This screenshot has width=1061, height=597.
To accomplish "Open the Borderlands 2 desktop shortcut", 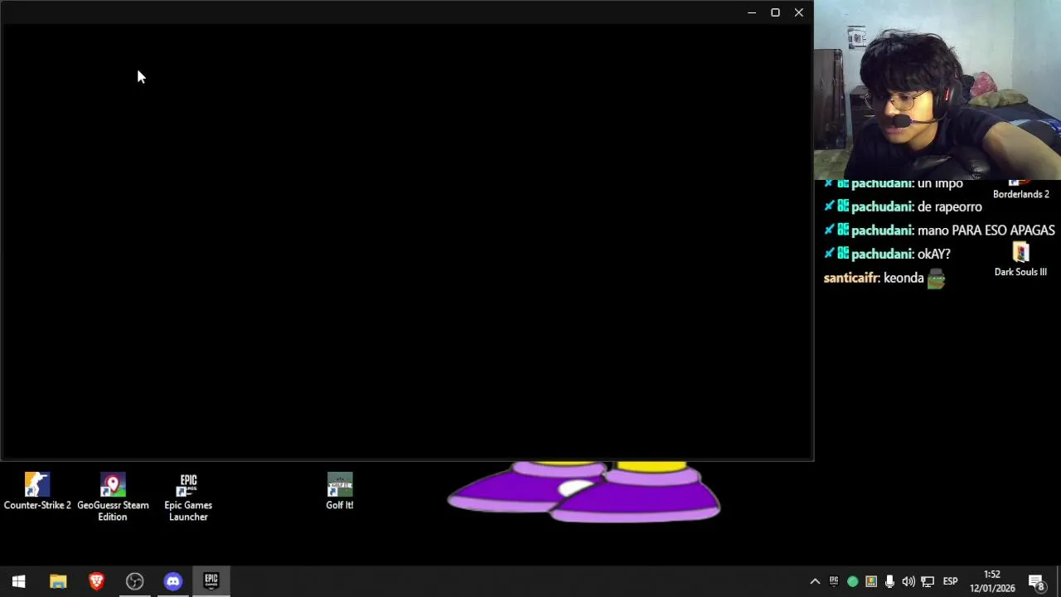I will [x=1020, y=191].
